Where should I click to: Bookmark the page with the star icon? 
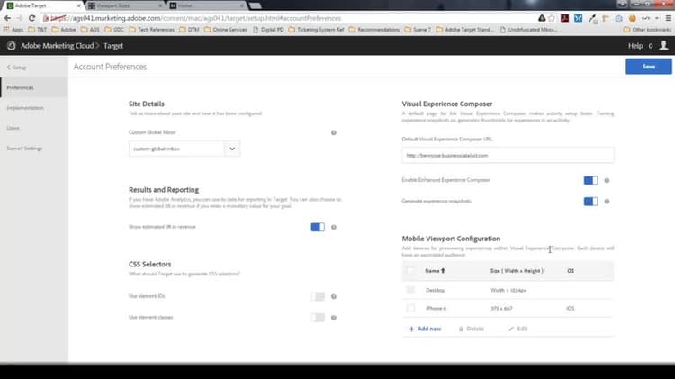[552, 18]
